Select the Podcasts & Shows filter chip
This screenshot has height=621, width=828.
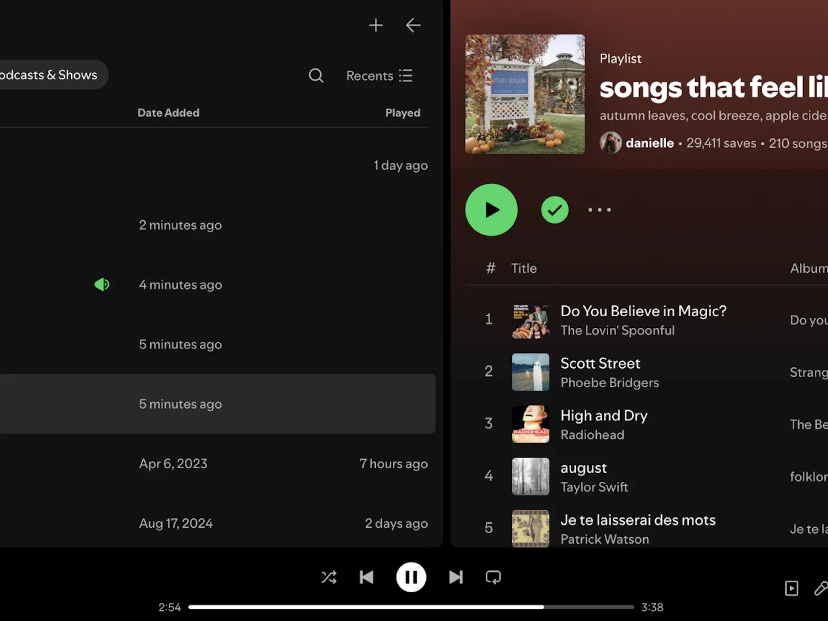coord(49,75)
